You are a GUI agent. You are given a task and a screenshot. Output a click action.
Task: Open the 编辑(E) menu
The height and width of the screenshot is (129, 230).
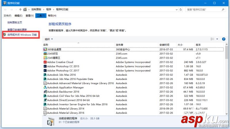(18, 15)
